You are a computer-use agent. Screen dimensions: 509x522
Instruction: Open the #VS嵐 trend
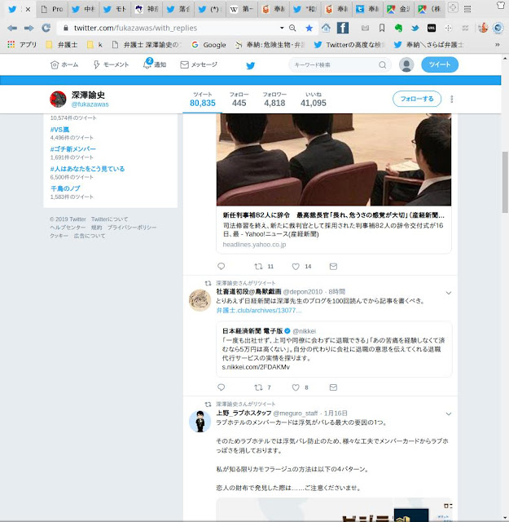59,130
